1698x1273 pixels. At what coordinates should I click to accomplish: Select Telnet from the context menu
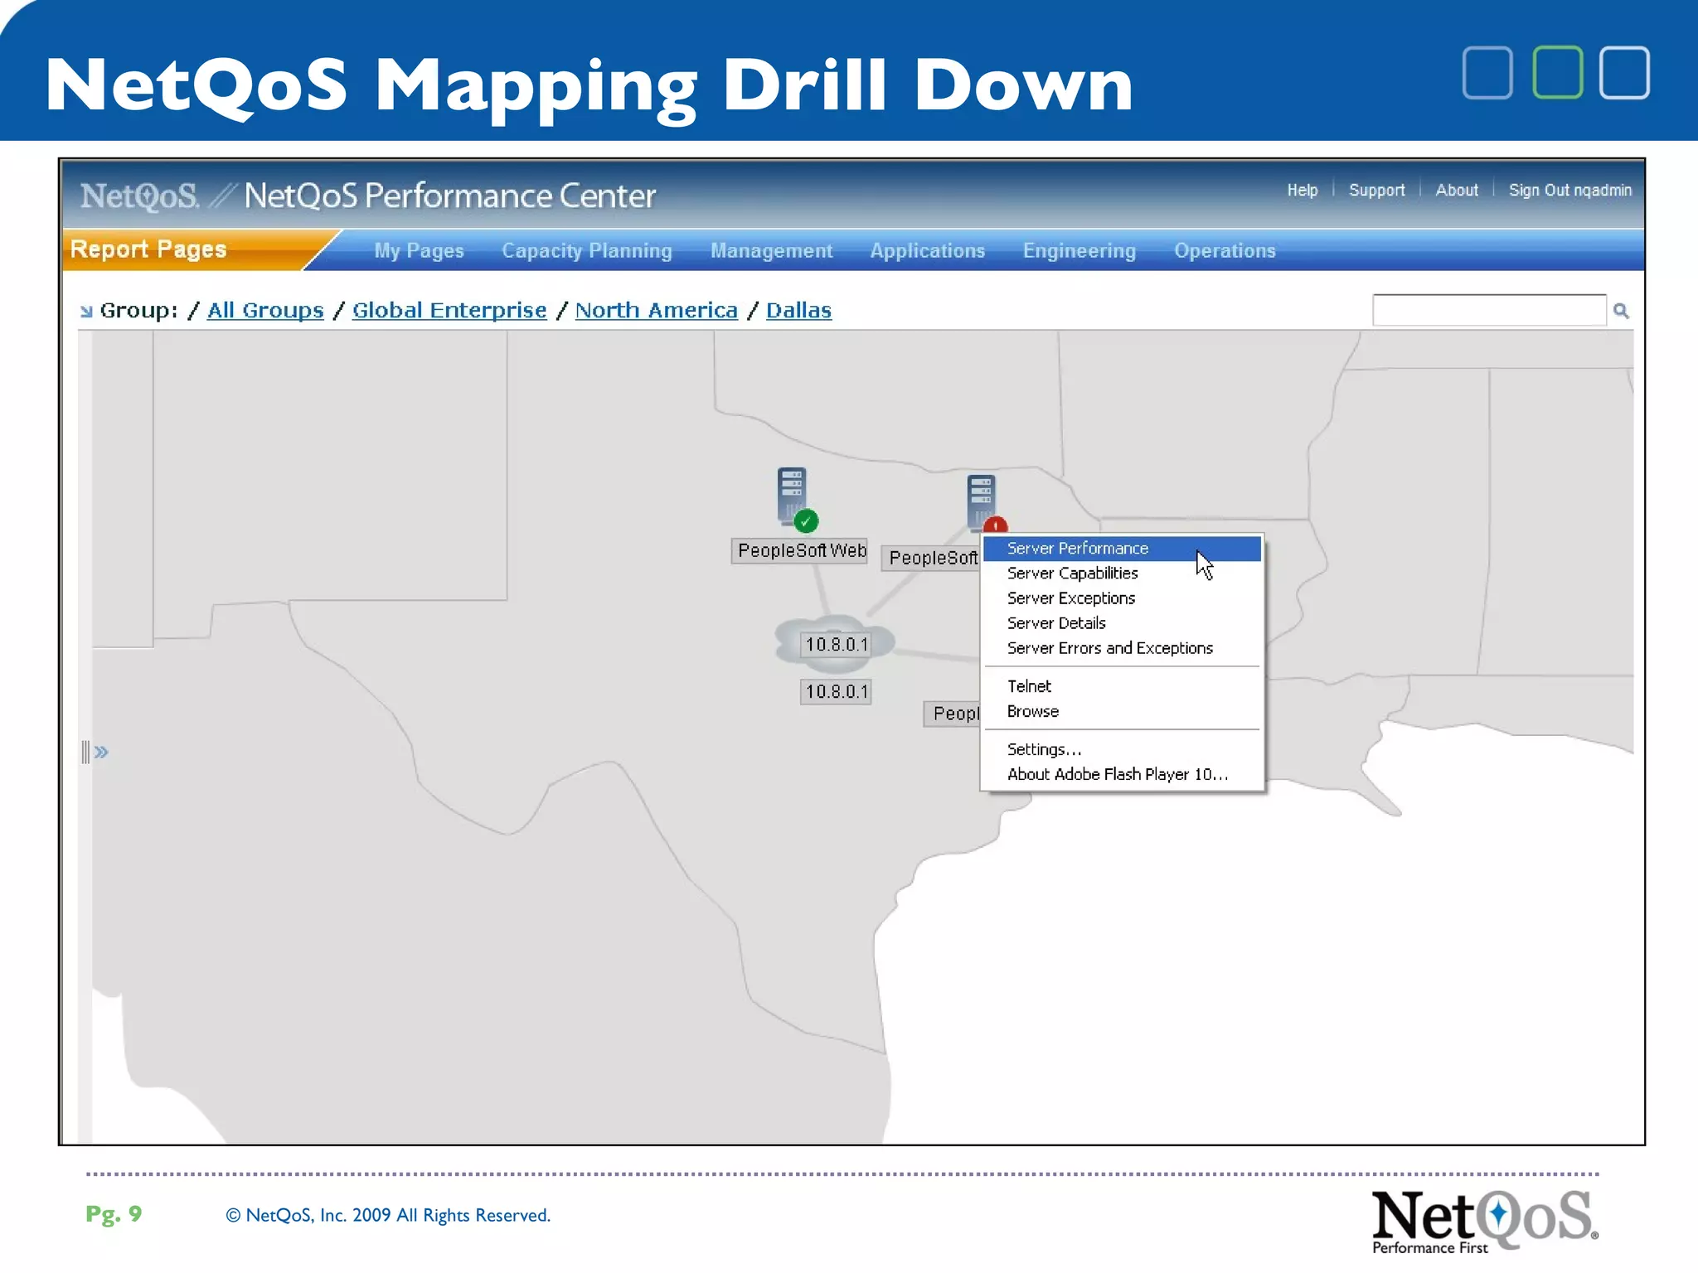click(x=1029, y=686)
